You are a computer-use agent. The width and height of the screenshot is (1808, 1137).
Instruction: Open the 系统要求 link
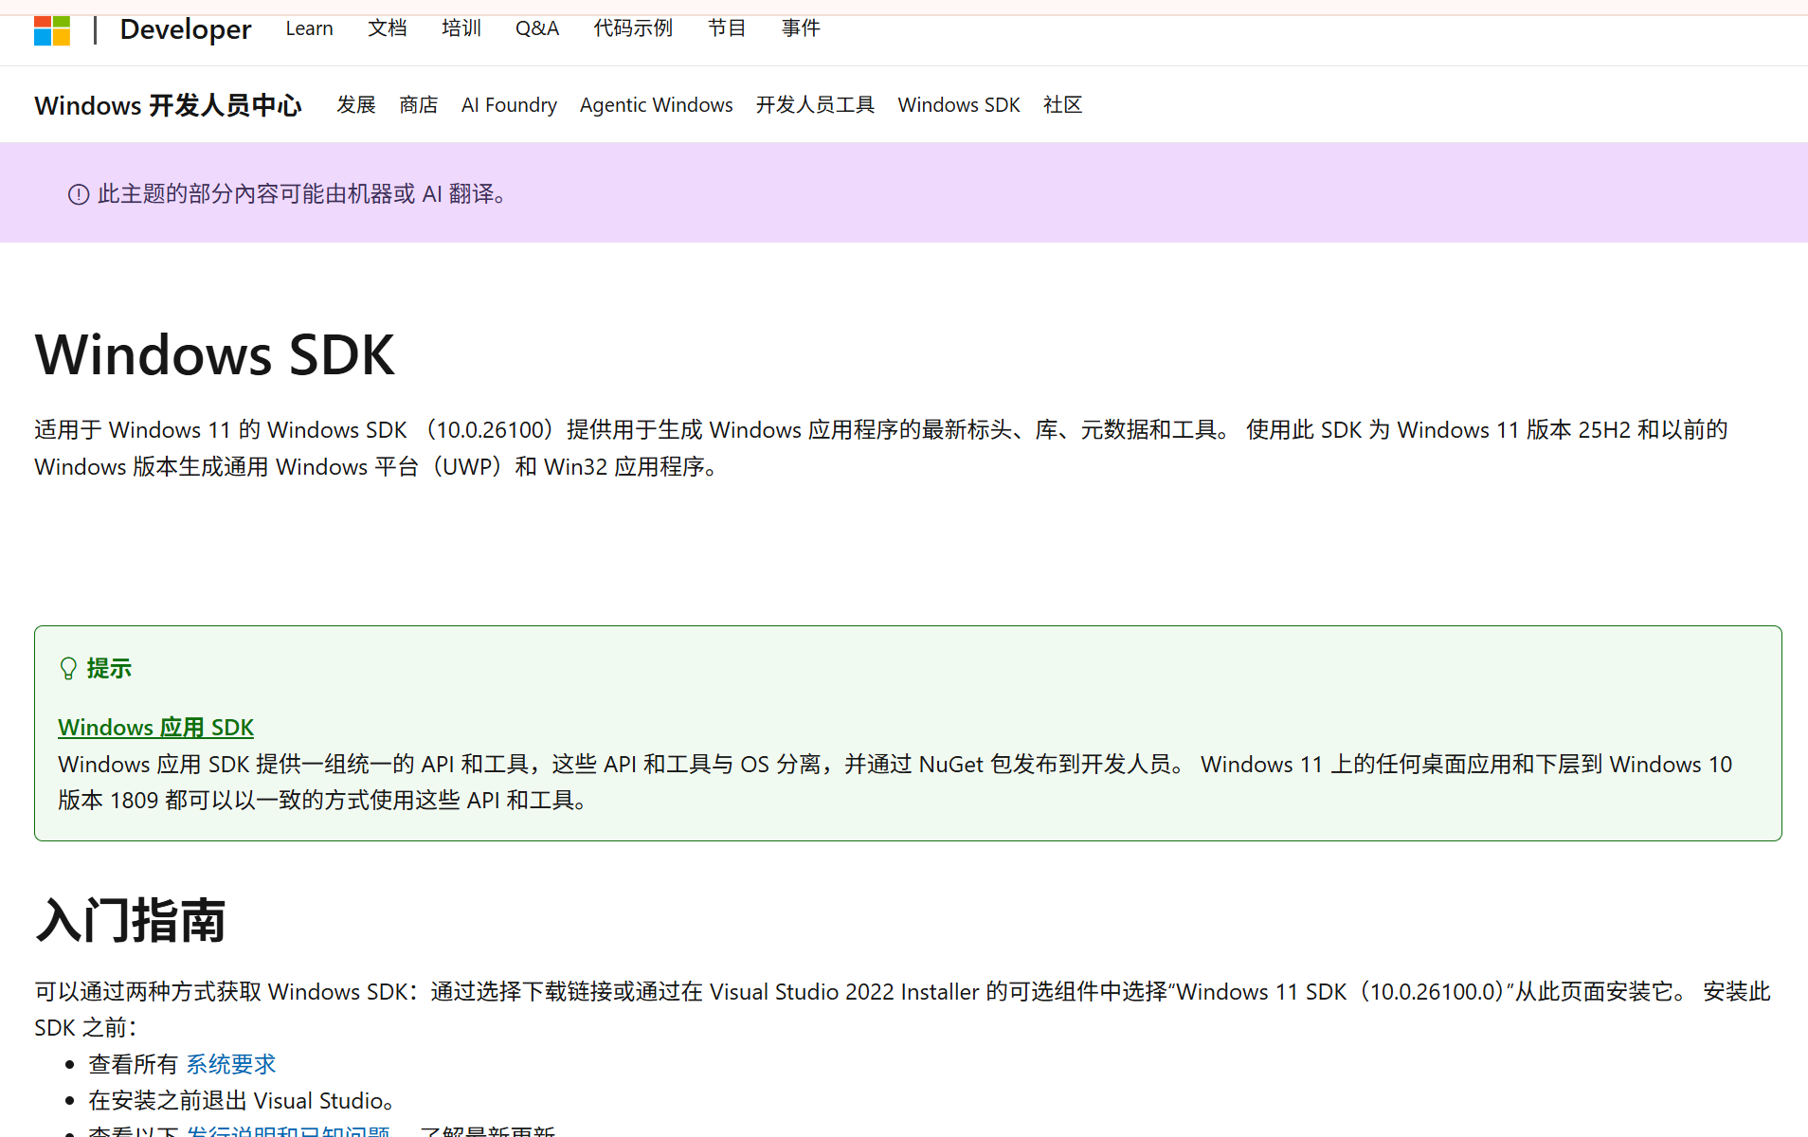[x=231, y=1064]
